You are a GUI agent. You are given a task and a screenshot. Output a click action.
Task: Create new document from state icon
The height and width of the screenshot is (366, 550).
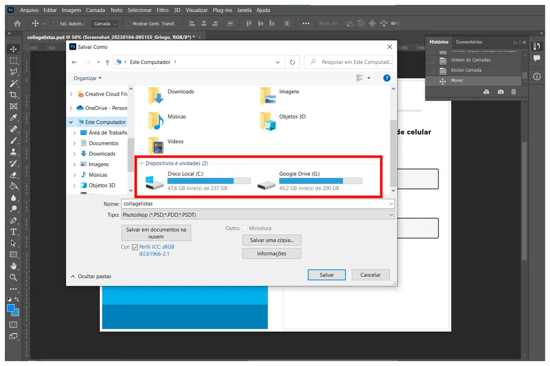[486, 92]
